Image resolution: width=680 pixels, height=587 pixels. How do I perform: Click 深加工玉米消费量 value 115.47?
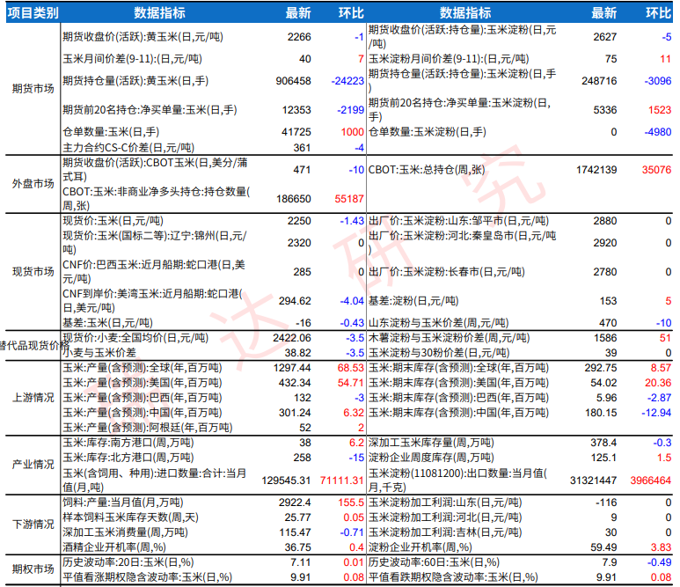(295, 532)
